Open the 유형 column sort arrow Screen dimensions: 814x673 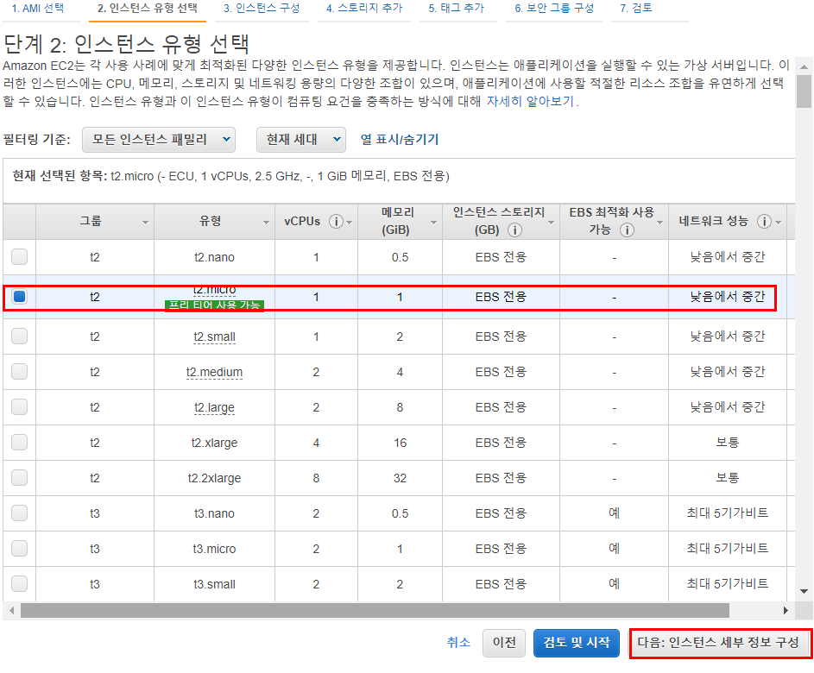pos(266,223)
